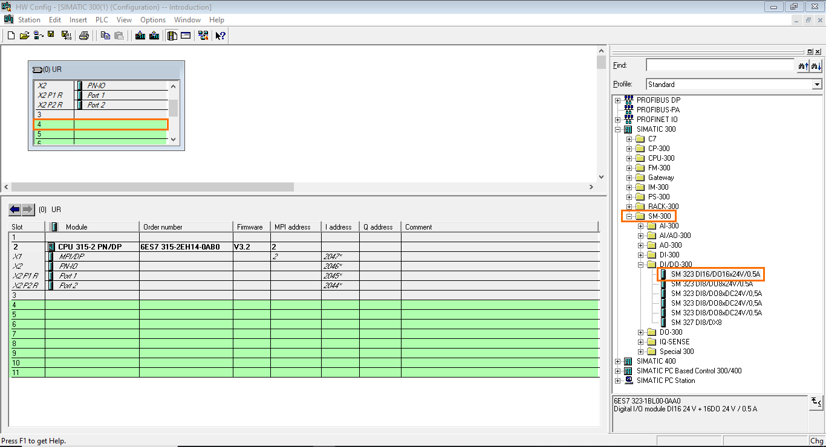This screenshot has width=826, height=447.
Task: Close the hardware catalog pane
Action: (x=818, y=52)
